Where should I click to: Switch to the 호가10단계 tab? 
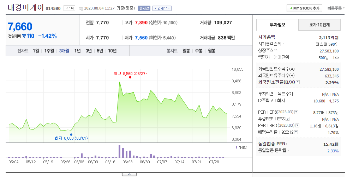click(x=319, y=25)
